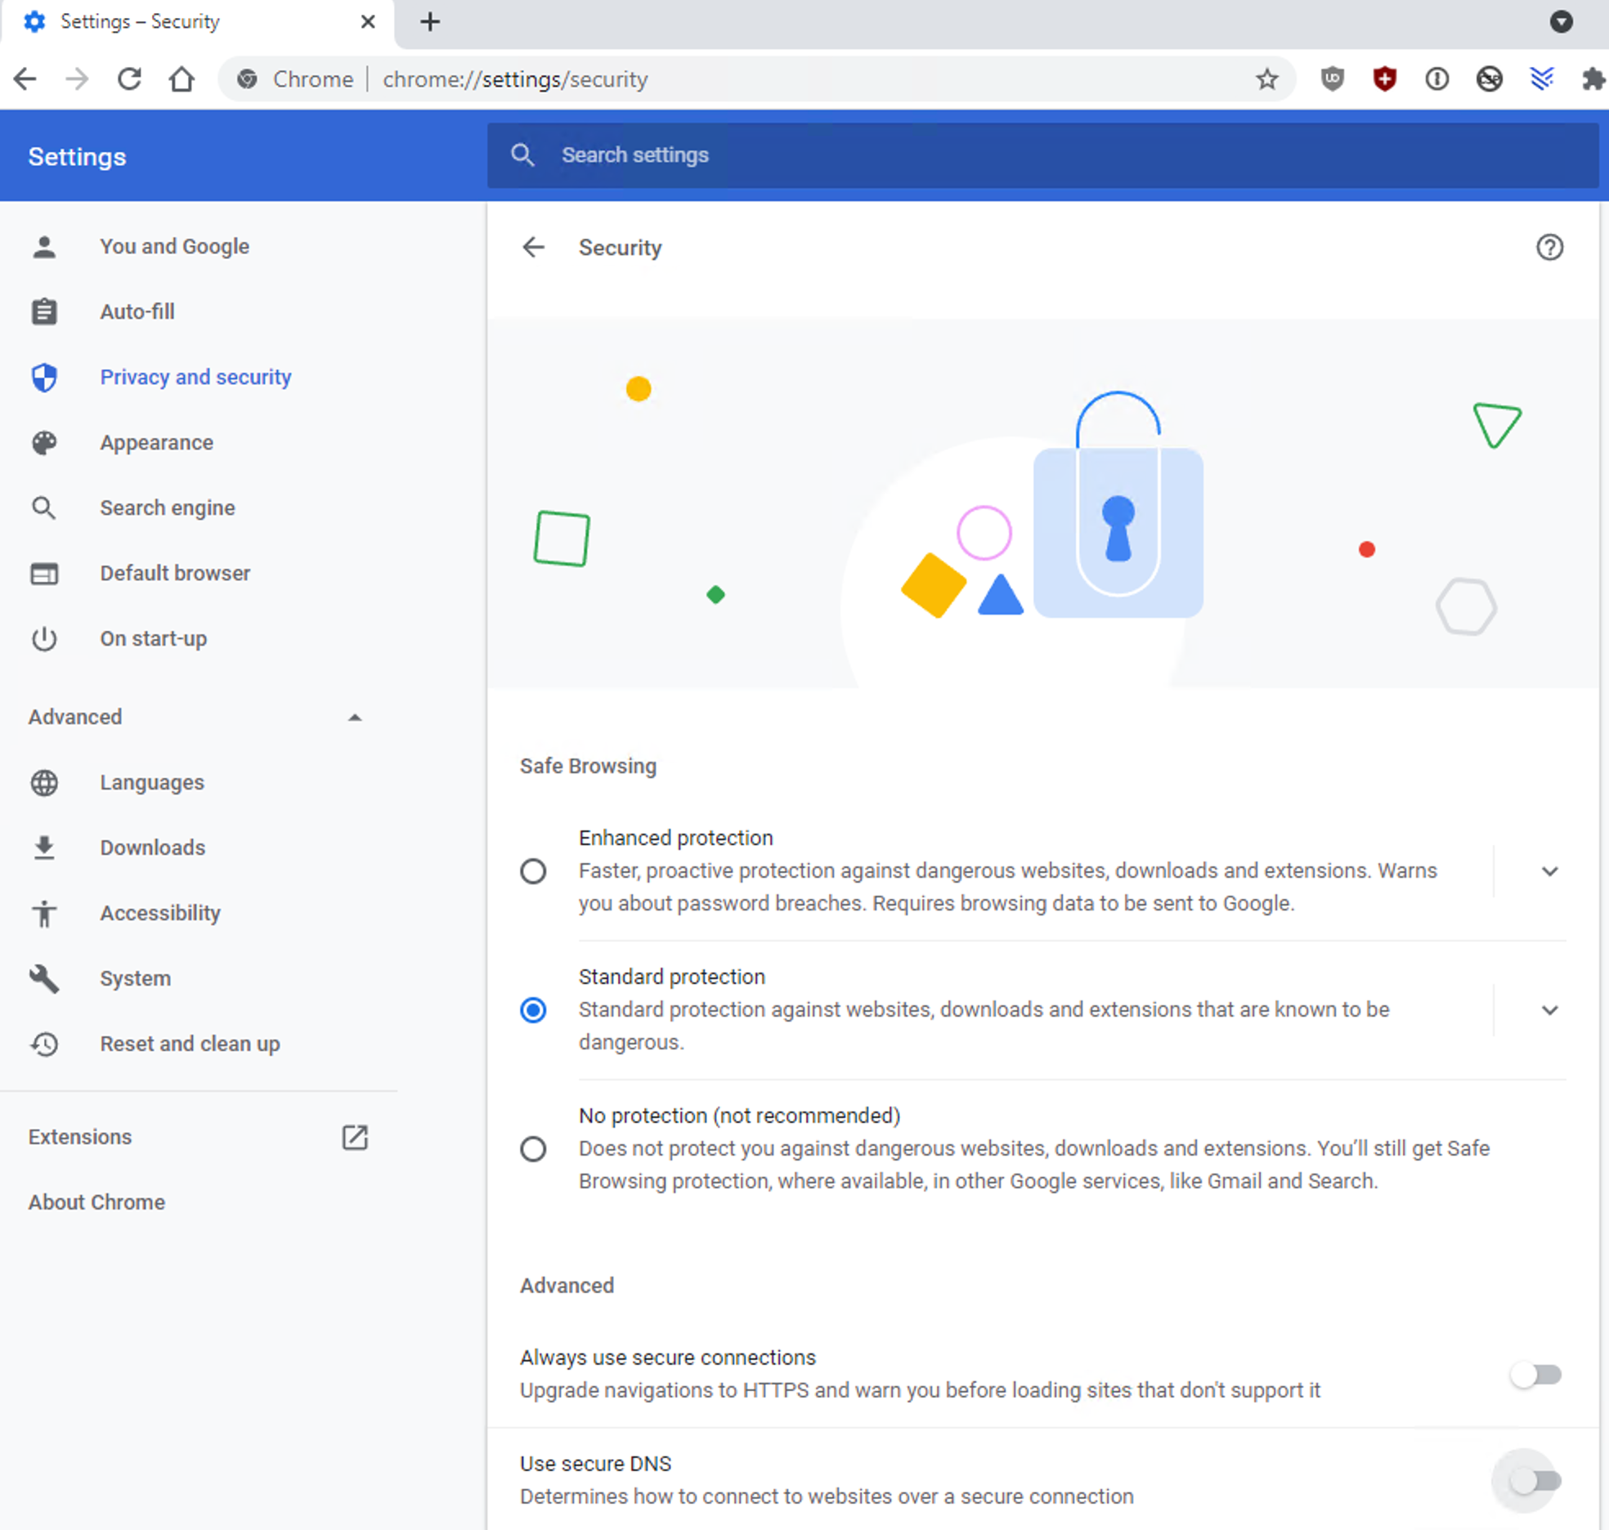
Task: Click the Privacy and security shield icon
Action: coord(44,378)
